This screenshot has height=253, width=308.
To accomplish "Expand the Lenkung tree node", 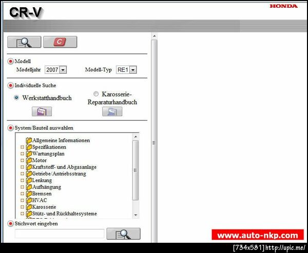I will tap(22, 180).
